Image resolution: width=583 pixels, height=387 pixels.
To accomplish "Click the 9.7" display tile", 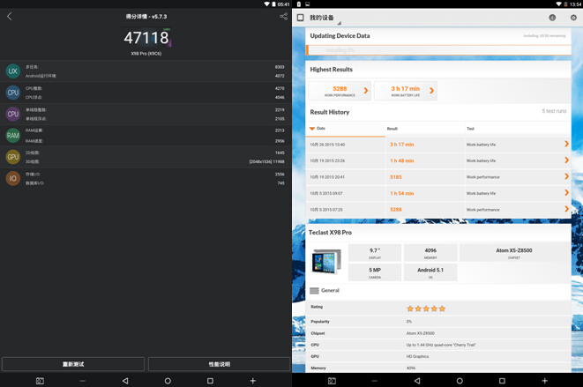I will click(375, 253).
